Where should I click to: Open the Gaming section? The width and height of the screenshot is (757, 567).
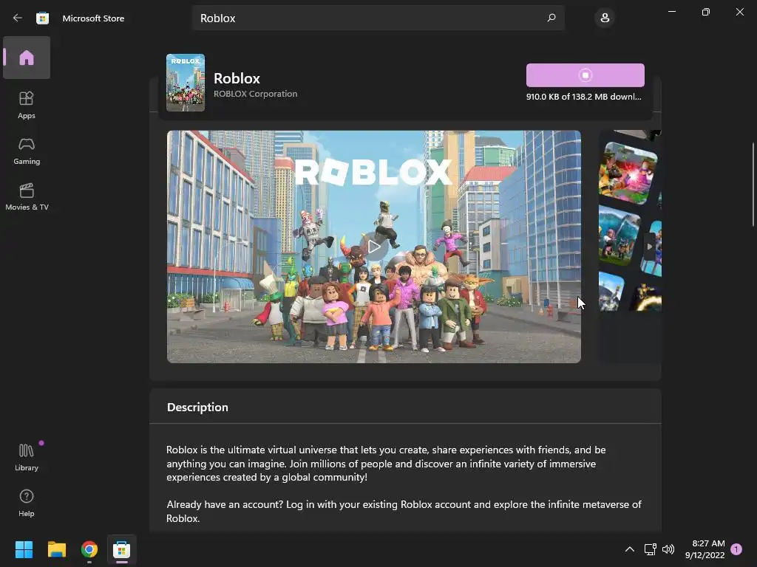coord(27,151)
